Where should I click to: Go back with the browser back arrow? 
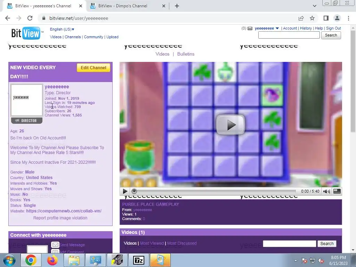tap(8, 18)
